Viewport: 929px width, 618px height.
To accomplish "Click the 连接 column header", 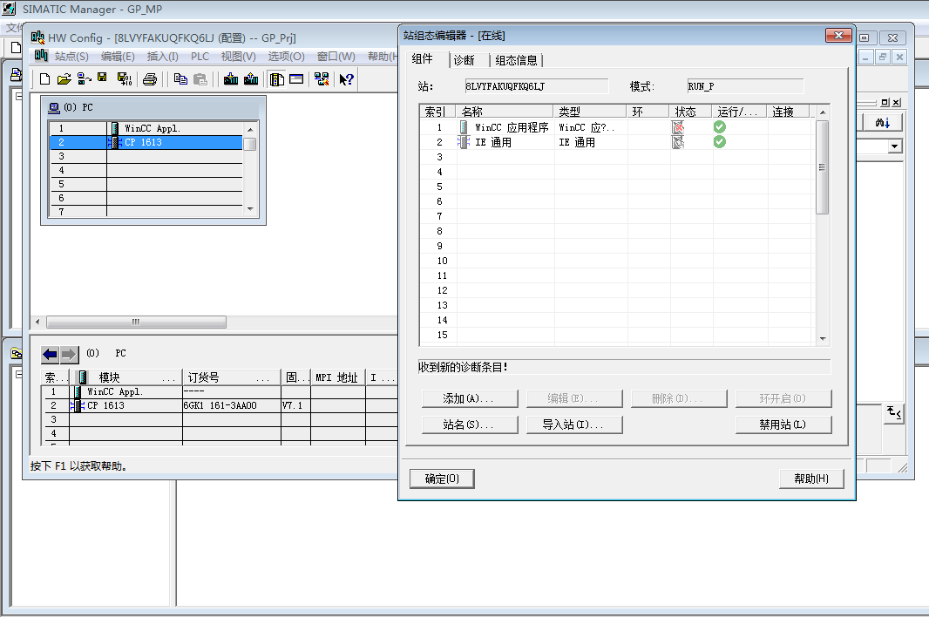I will click(x=789, y=112).
